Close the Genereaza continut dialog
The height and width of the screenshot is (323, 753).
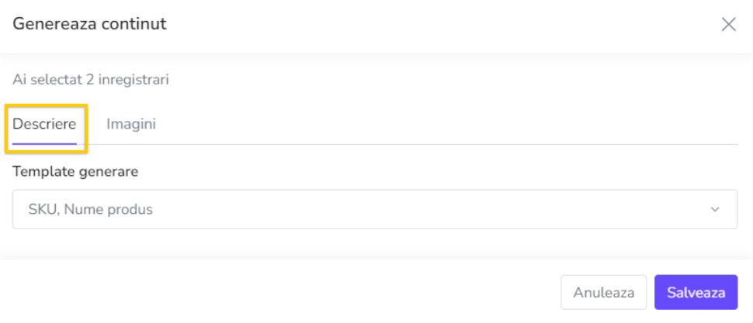[x=728, y=24]
